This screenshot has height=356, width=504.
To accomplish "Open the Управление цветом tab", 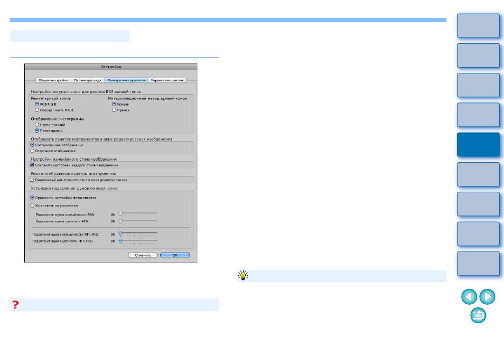I will point(167,80).
